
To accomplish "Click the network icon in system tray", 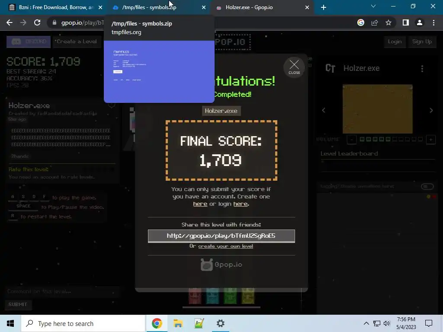I will pyautogui.click(x=377, y=323).
